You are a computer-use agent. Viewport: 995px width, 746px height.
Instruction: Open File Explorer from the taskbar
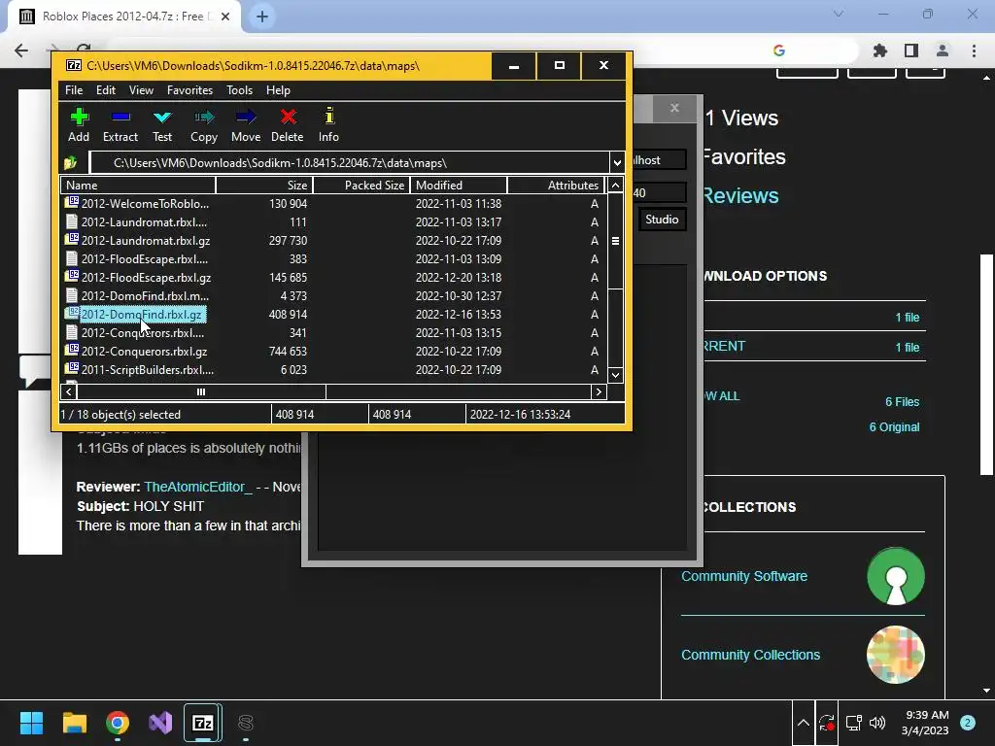coord(74,723)
